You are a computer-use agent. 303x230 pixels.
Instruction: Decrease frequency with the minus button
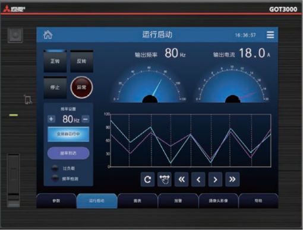point(86,119)
